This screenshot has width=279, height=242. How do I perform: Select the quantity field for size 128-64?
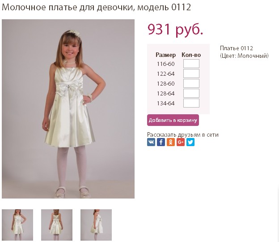[191, 93]
